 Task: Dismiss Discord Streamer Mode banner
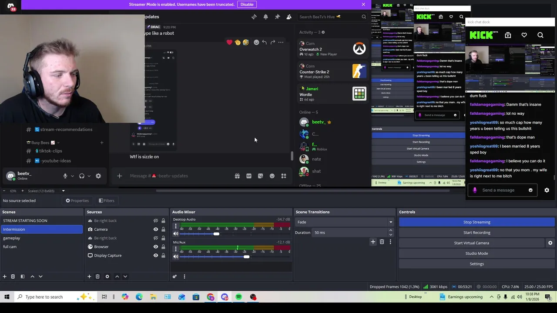coord(363,4)
